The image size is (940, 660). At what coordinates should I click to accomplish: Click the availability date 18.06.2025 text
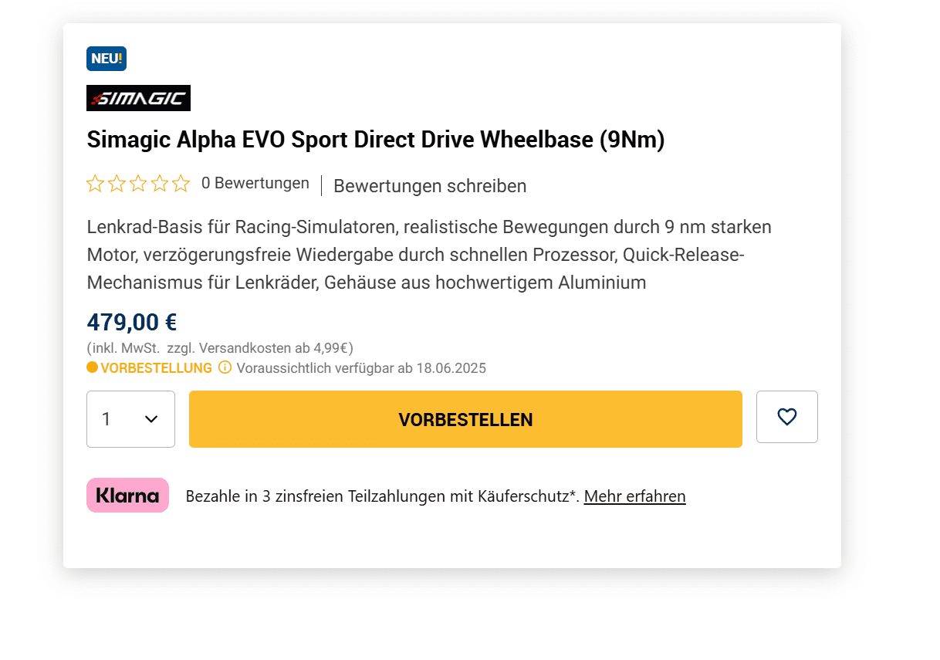[x=451, y=368]
